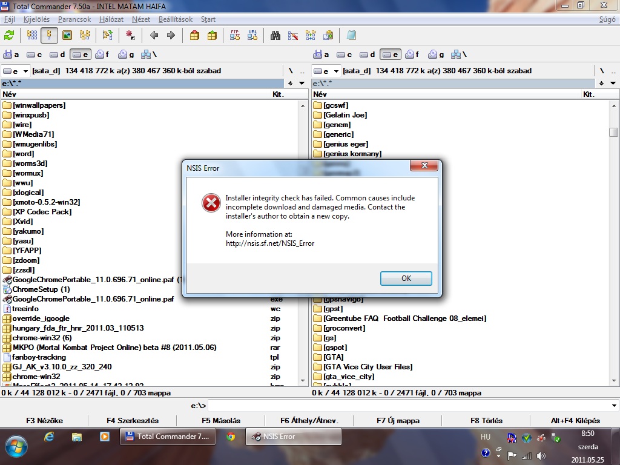
Task: Click the Pack files icon
Action: [194, 36]
